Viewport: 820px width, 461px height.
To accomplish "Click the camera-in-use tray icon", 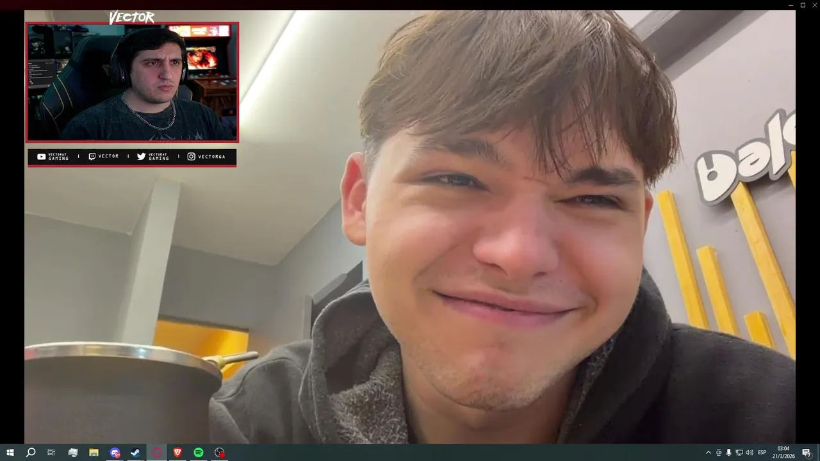I will point(719,453).
